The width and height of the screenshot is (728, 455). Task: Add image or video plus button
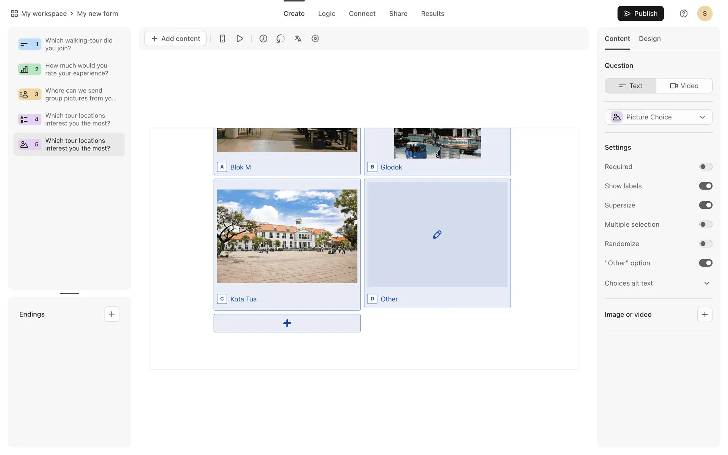704,314
